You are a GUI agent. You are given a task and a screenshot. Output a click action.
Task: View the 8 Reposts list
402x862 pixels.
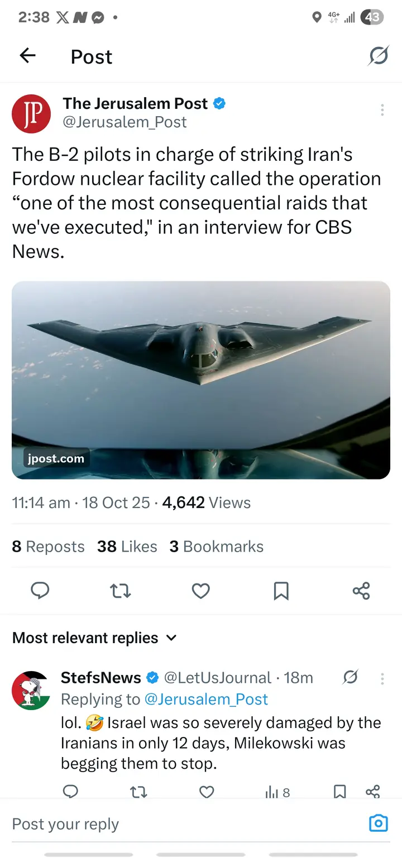pos(48,547)
